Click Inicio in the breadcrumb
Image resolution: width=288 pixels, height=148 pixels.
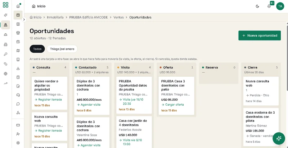35,17
